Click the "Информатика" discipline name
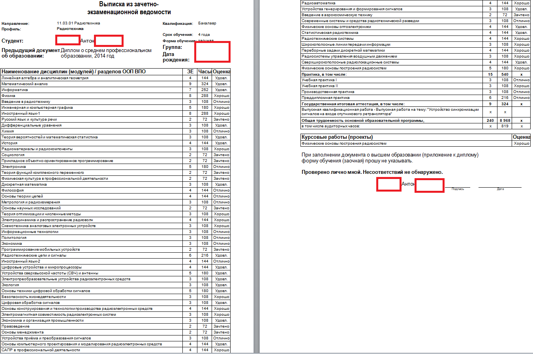Image resolution: width=533 pixels, height=354 pixels. pyautogui.click(x=15, y=90)
